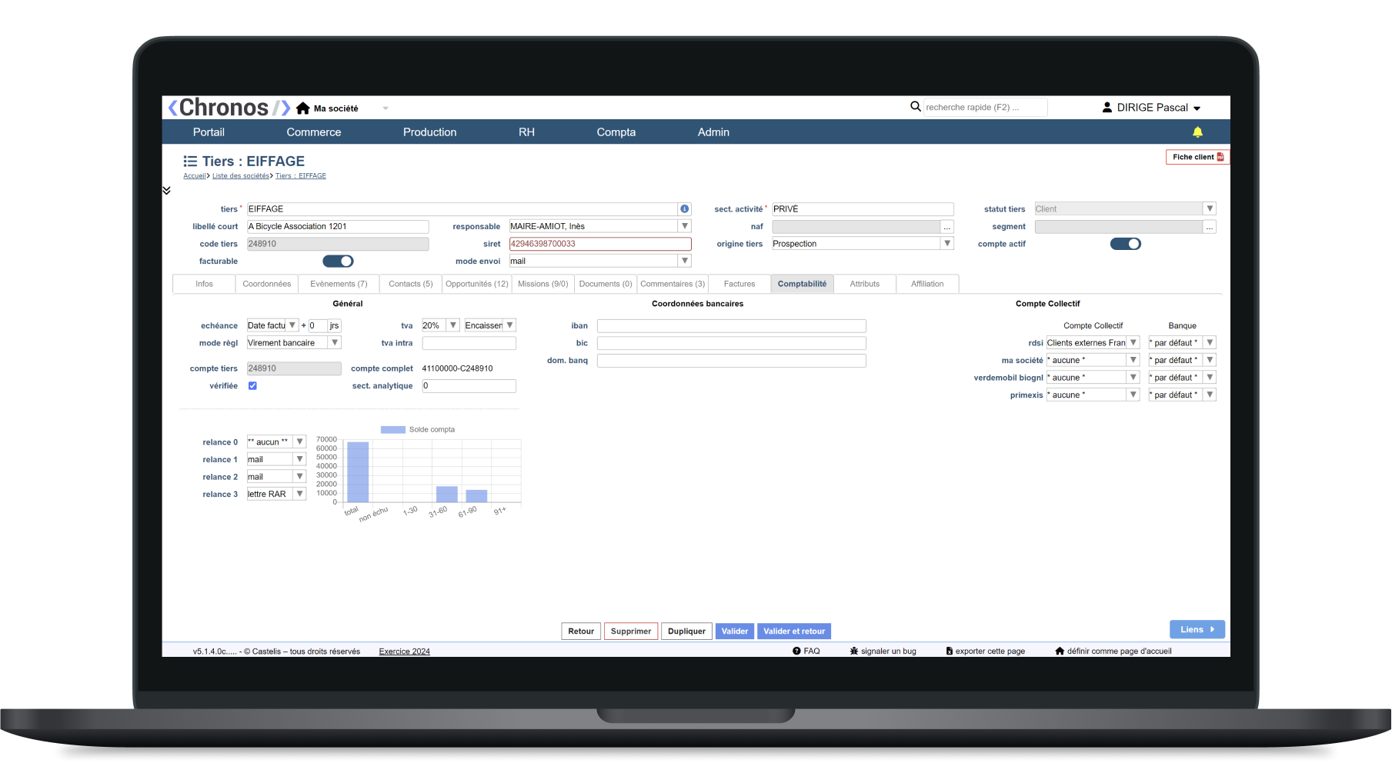
Task: Click the home icon next to Ma société
Action: click(303, 108)
